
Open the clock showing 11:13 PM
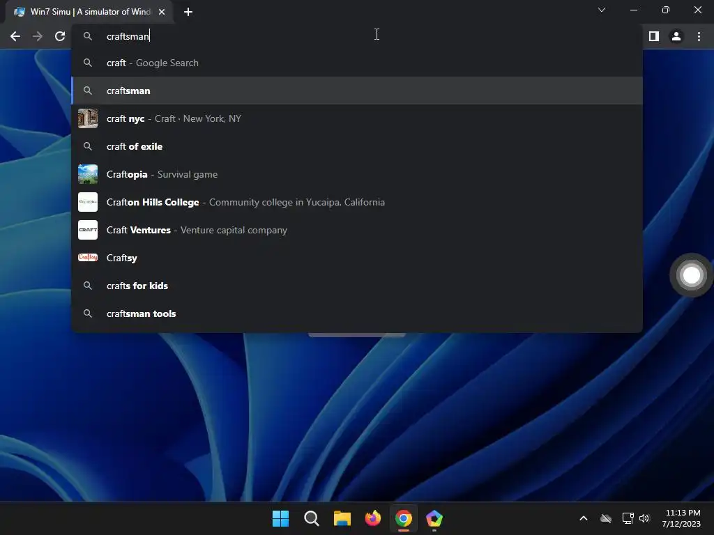[682, 518]
